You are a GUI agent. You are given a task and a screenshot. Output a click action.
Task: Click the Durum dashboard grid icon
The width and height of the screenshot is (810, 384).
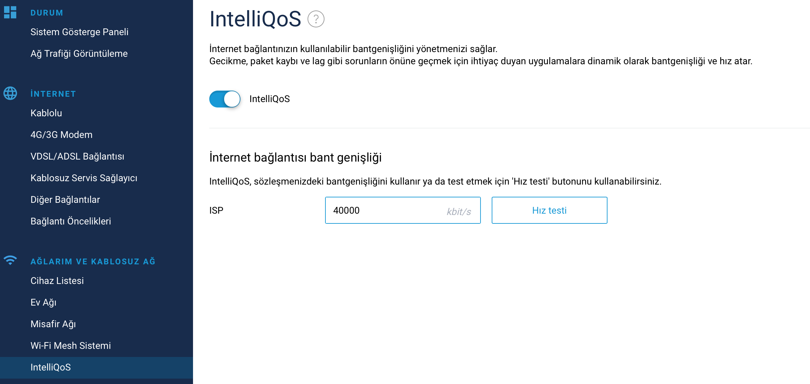point(10,13)
